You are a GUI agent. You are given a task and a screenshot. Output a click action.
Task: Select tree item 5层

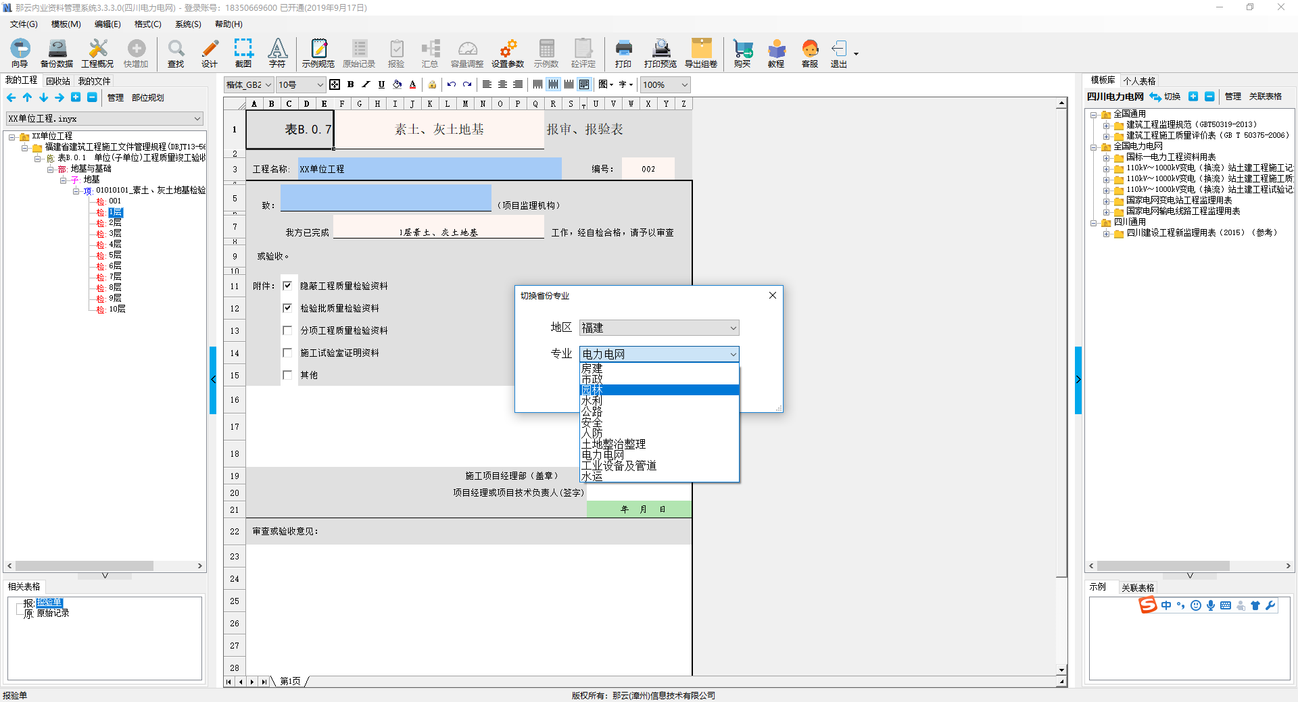[115, 255]
